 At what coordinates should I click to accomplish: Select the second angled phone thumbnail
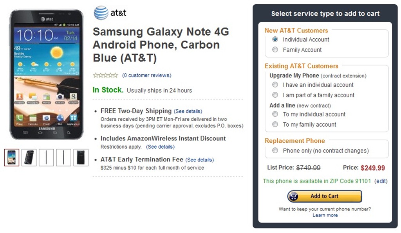[x=29, y=158]
